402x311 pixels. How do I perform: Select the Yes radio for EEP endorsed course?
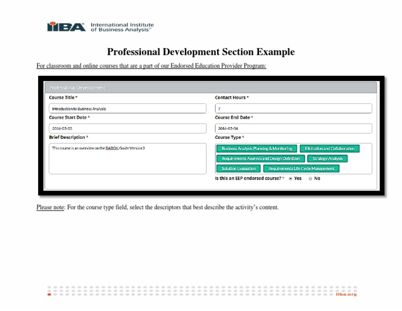(x=291, y=179)
